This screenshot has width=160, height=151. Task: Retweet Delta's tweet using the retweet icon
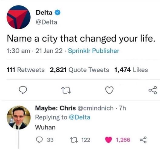coord(67,90)
